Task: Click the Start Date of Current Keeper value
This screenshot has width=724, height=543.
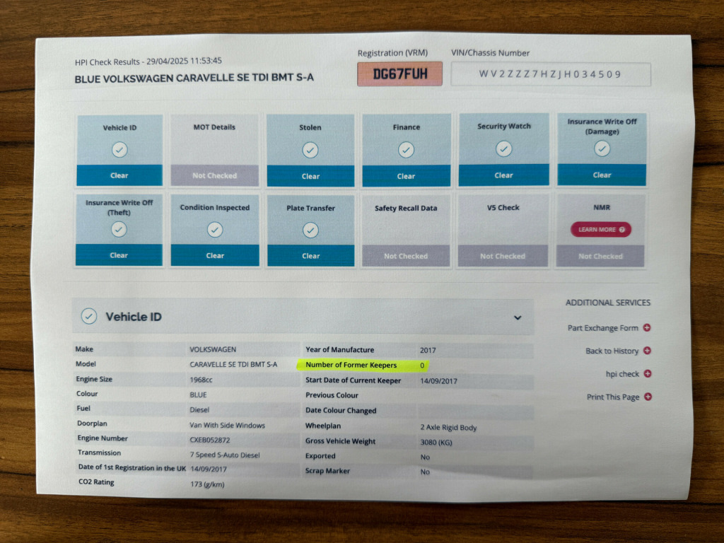Action: click(438, 381)
